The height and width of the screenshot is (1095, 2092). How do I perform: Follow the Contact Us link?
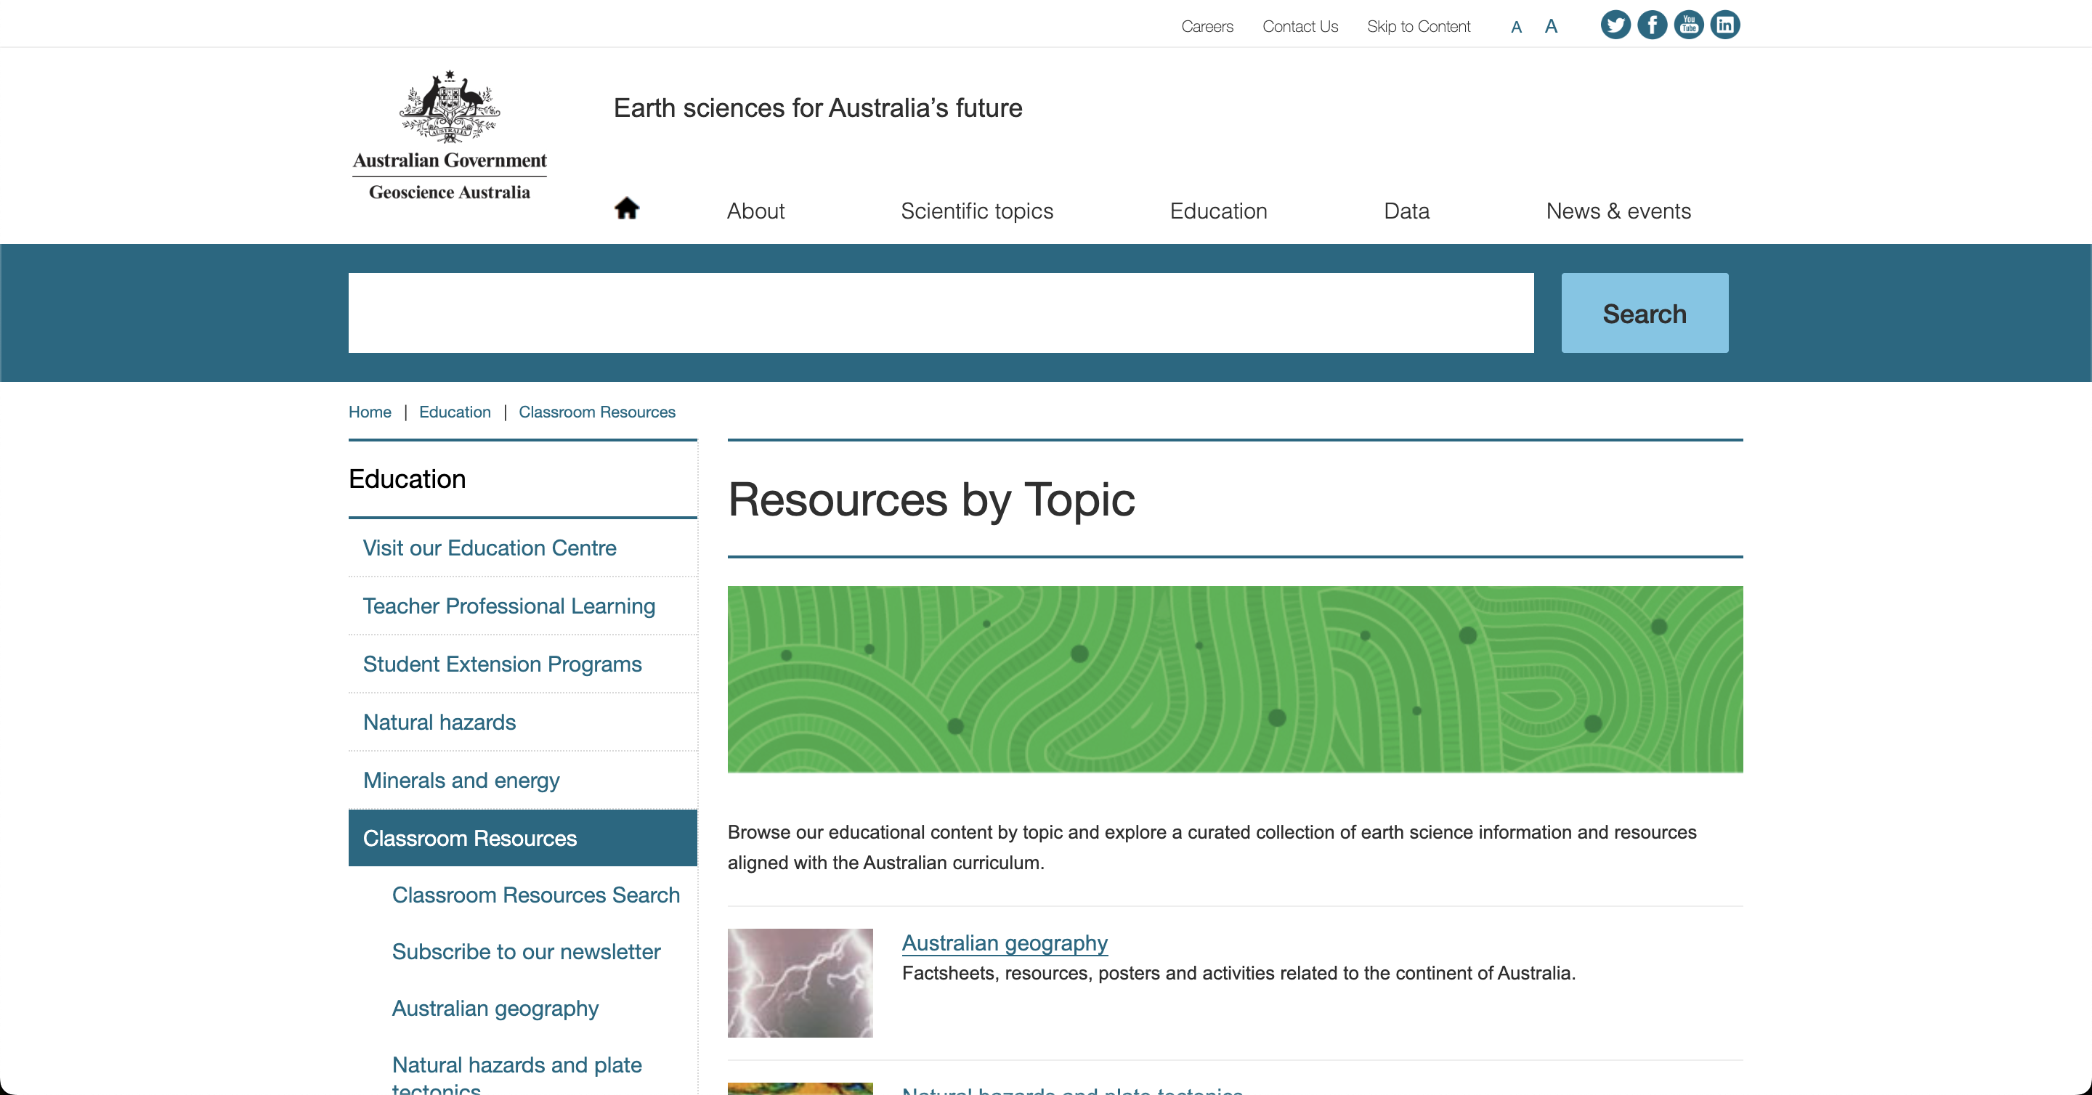click(1300, 27)
